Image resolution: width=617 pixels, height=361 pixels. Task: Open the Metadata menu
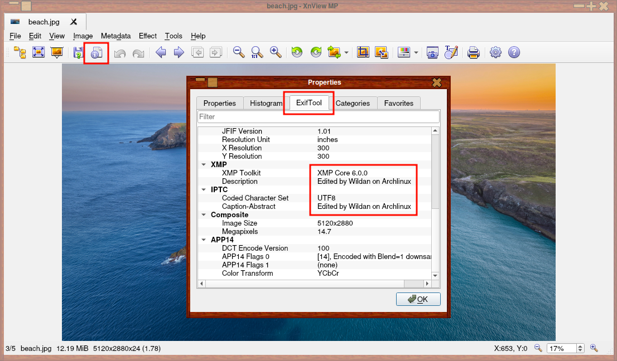click(x=115, y=36)
